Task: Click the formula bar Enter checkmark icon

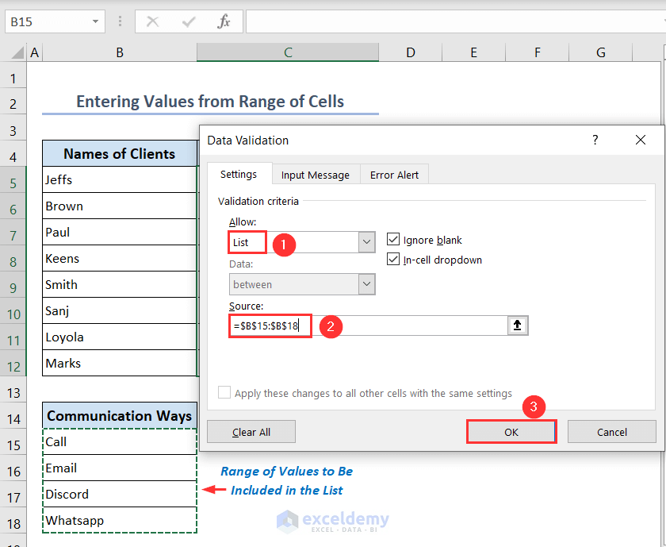Action: [189, 21]
